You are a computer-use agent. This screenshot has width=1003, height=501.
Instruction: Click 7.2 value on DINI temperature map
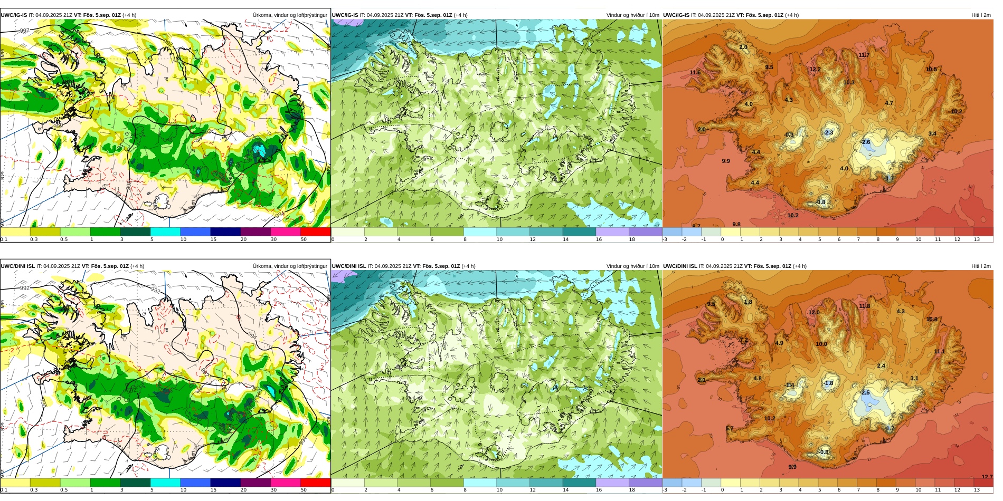(x=743, y=341)
